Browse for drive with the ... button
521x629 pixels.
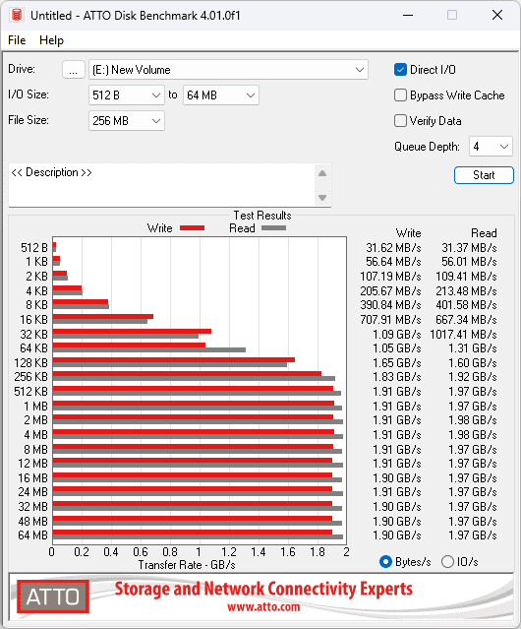(74, 70)
